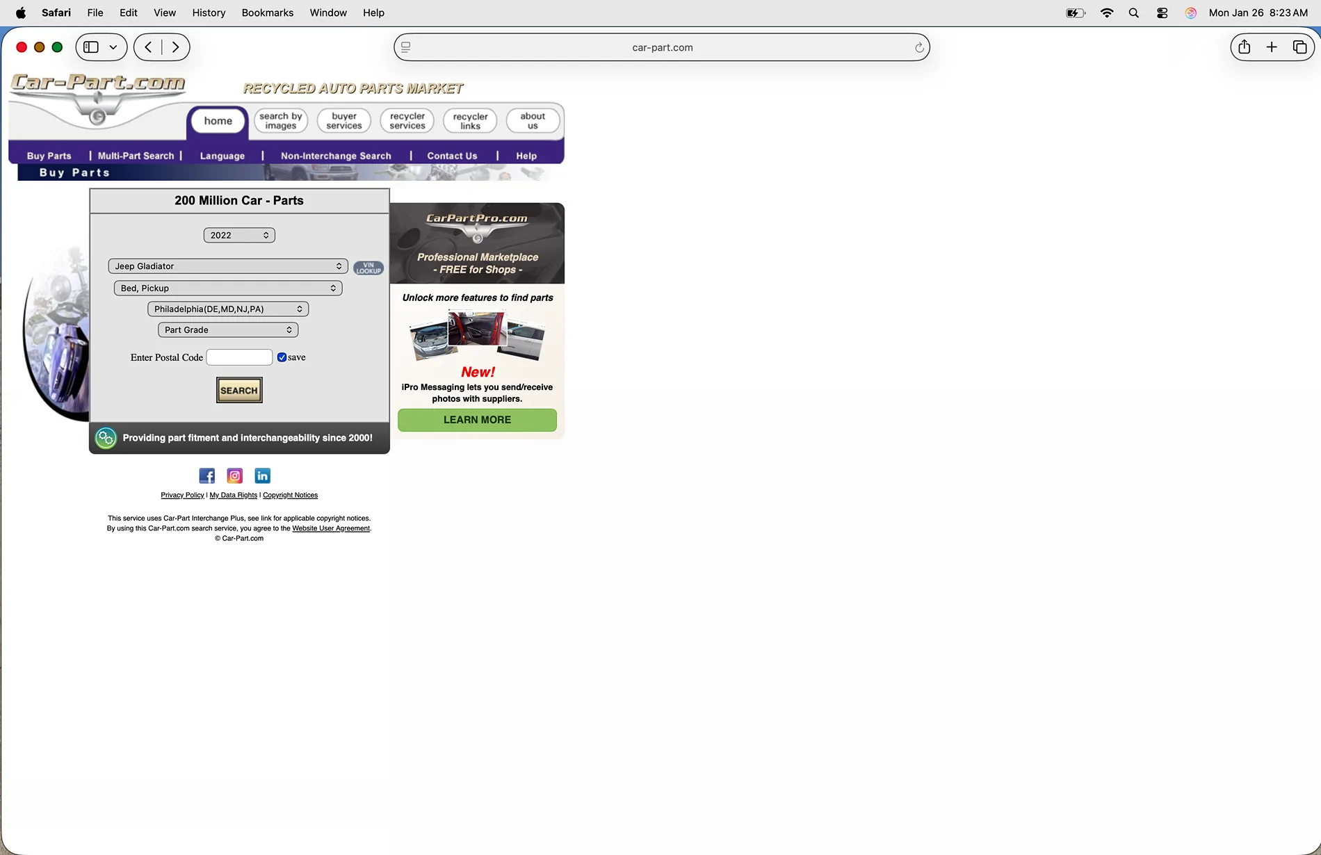Image resolution: width=1321 pixels, height=855 pixels.
Task: Click the SEARCH button
Action: [x=239, y=391]
